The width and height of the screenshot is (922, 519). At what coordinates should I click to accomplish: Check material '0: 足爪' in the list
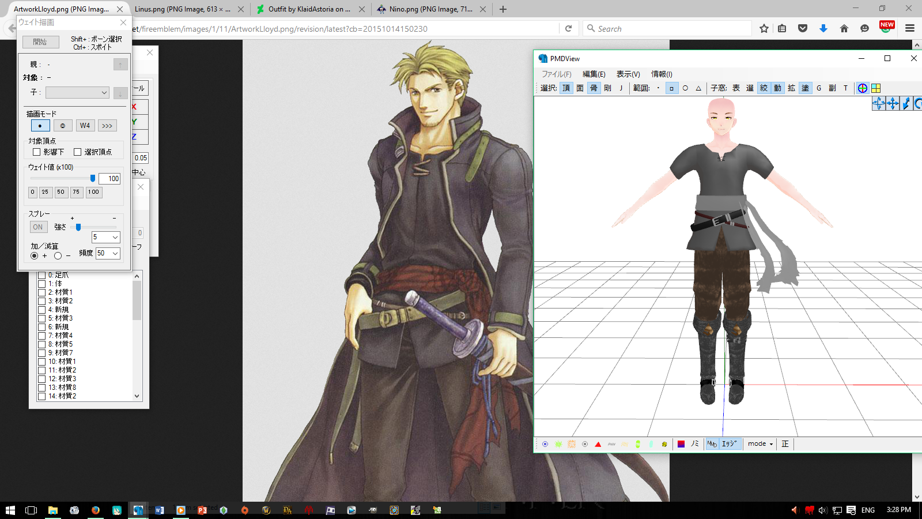point(42,275)
